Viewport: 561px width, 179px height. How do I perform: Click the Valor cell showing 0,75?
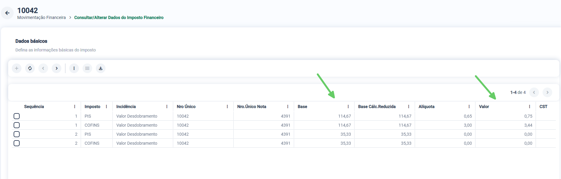point(528,116)
